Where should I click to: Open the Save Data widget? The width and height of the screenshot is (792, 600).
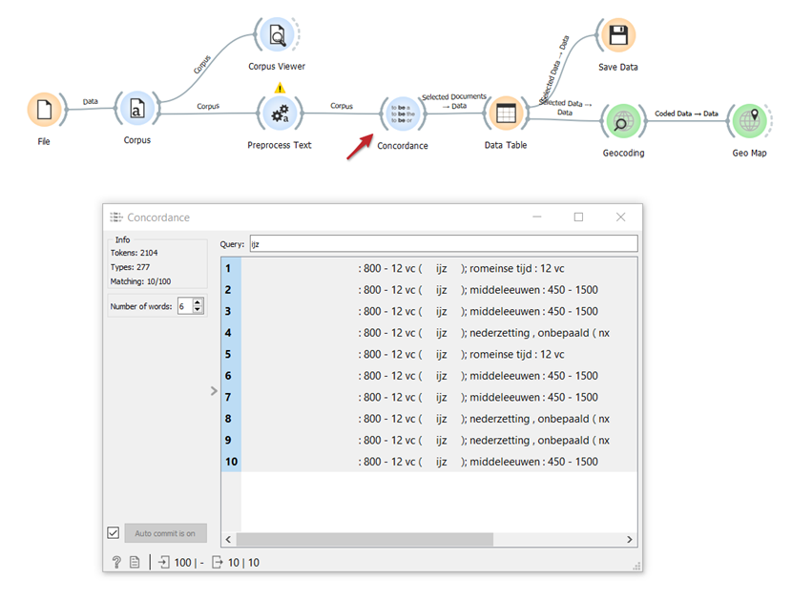pyautogui.click(x=617, y=36)
